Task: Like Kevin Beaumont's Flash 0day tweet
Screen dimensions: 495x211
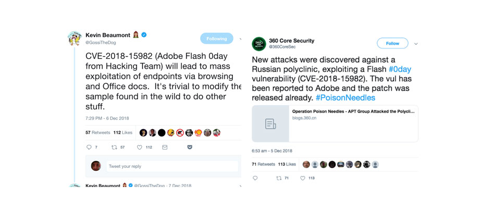Action: point(140,147)
